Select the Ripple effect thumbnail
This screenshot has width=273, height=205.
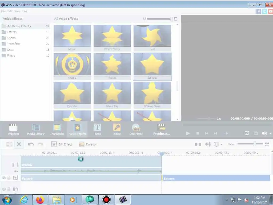pos(72,66)
